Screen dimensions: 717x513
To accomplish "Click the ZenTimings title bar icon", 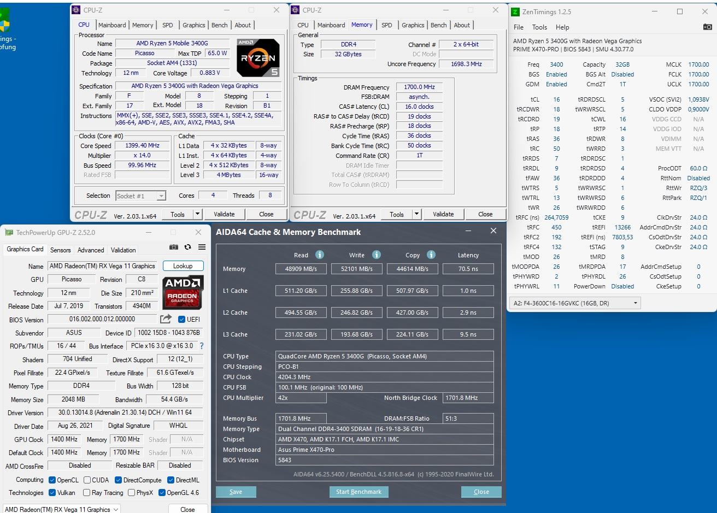I will (x=515, y=11).
